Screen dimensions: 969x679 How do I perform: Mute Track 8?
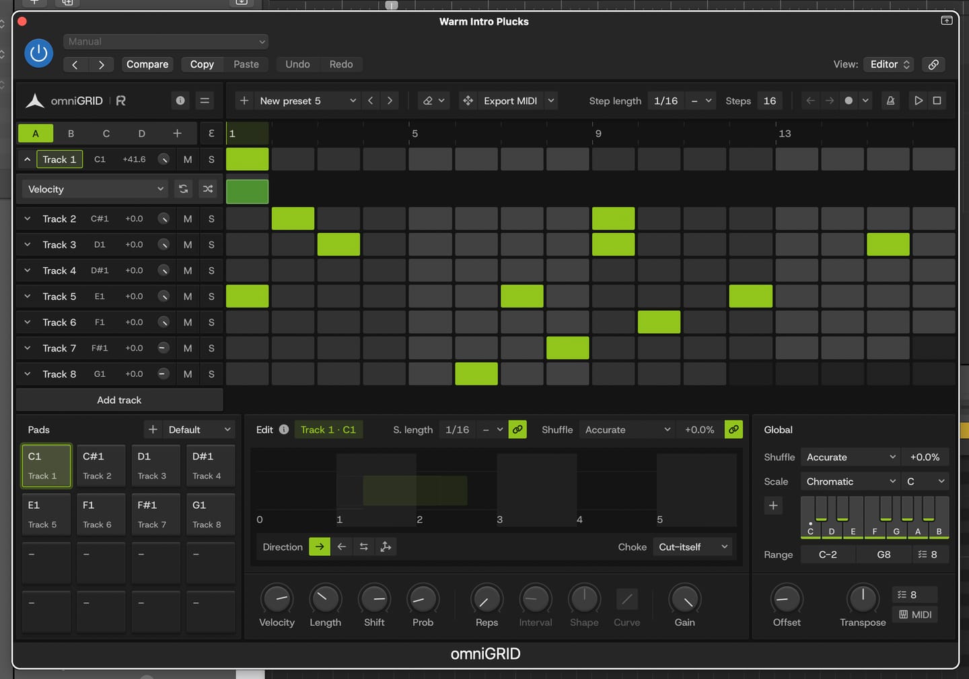188,374
